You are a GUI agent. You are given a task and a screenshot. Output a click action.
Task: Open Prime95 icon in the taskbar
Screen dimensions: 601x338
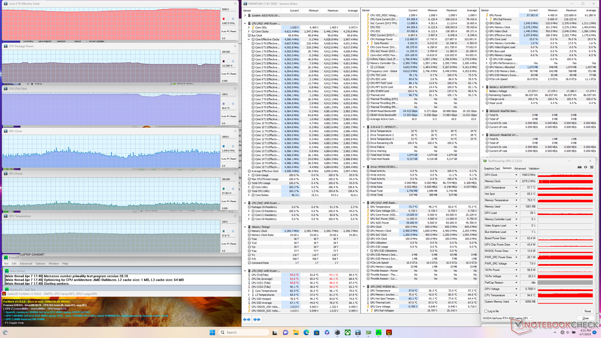coord(378,332)
